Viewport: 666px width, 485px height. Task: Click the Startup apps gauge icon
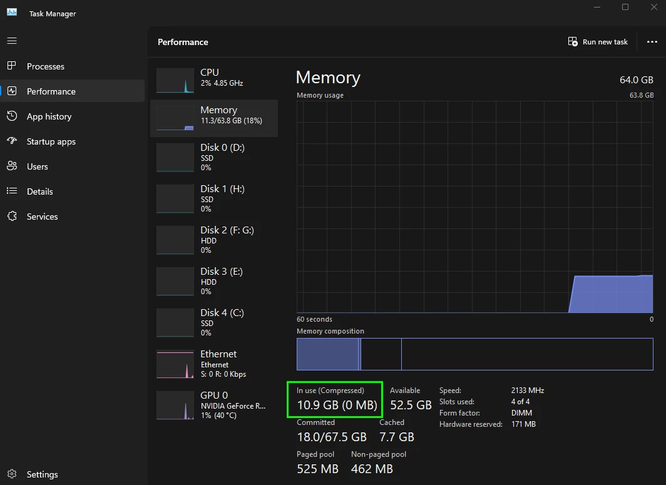(x=12, y=141)
